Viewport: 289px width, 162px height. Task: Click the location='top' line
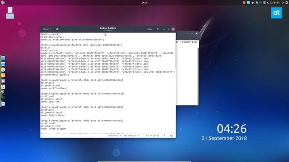tap(50, 50)
